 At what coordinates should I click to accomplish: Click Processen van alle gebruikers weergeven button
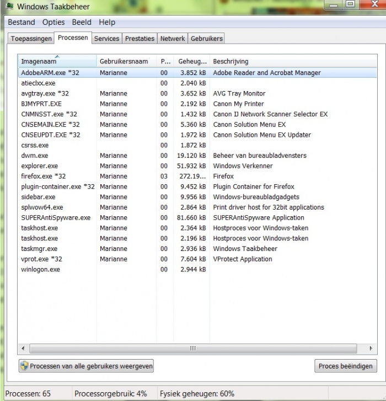coord(86,366)
